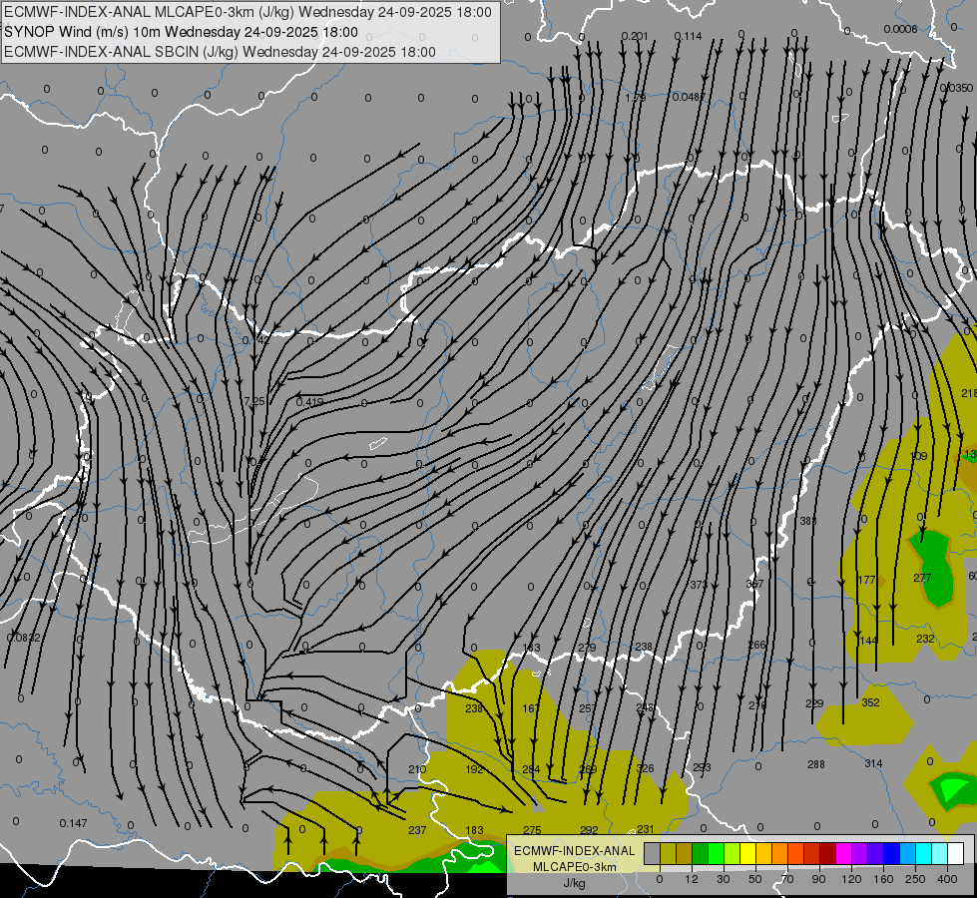Click legend title ECMWF-INDEX-ANAL MLCAPE0-3km
Viewport: 977px width, 898px height.
coord(575,859)
